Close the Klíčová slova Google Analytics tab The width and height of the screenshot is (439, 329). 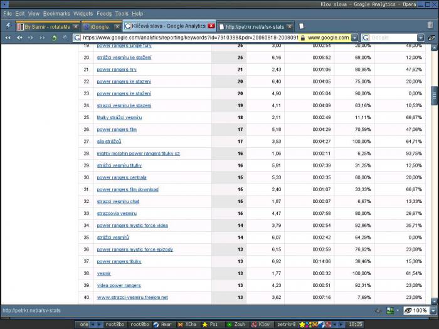pos(211,26)
